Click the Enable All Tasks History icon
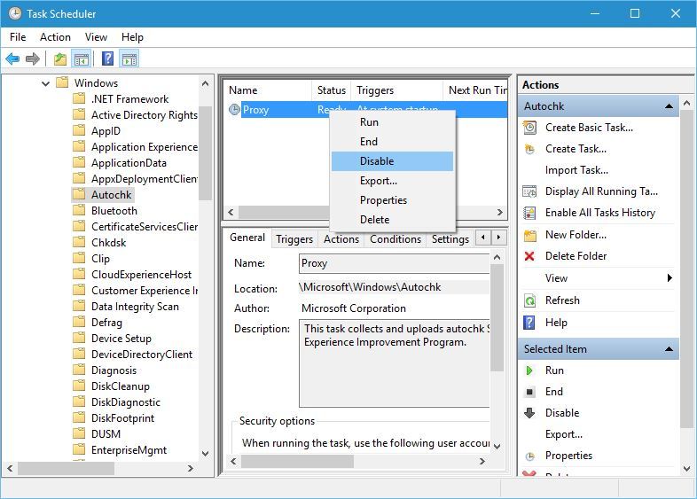Screen dimensions: 697x499 point(529,213)
